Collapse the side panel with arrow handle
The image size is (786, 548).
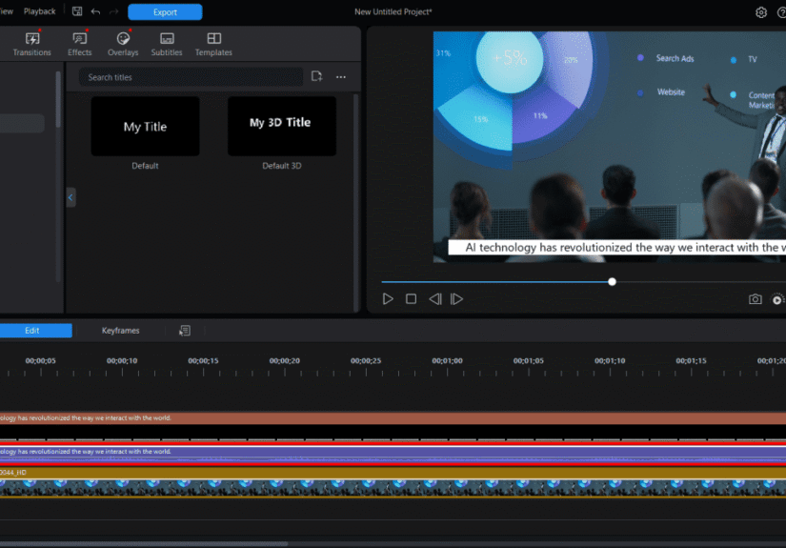tap(71, 197)
